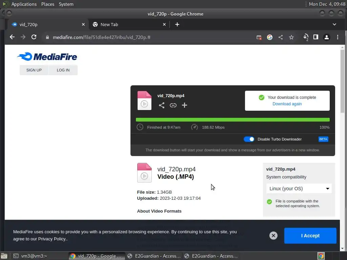Open System compatibility OS dropdown
Viewport: 347px width, 260px height.
point(299,189)
